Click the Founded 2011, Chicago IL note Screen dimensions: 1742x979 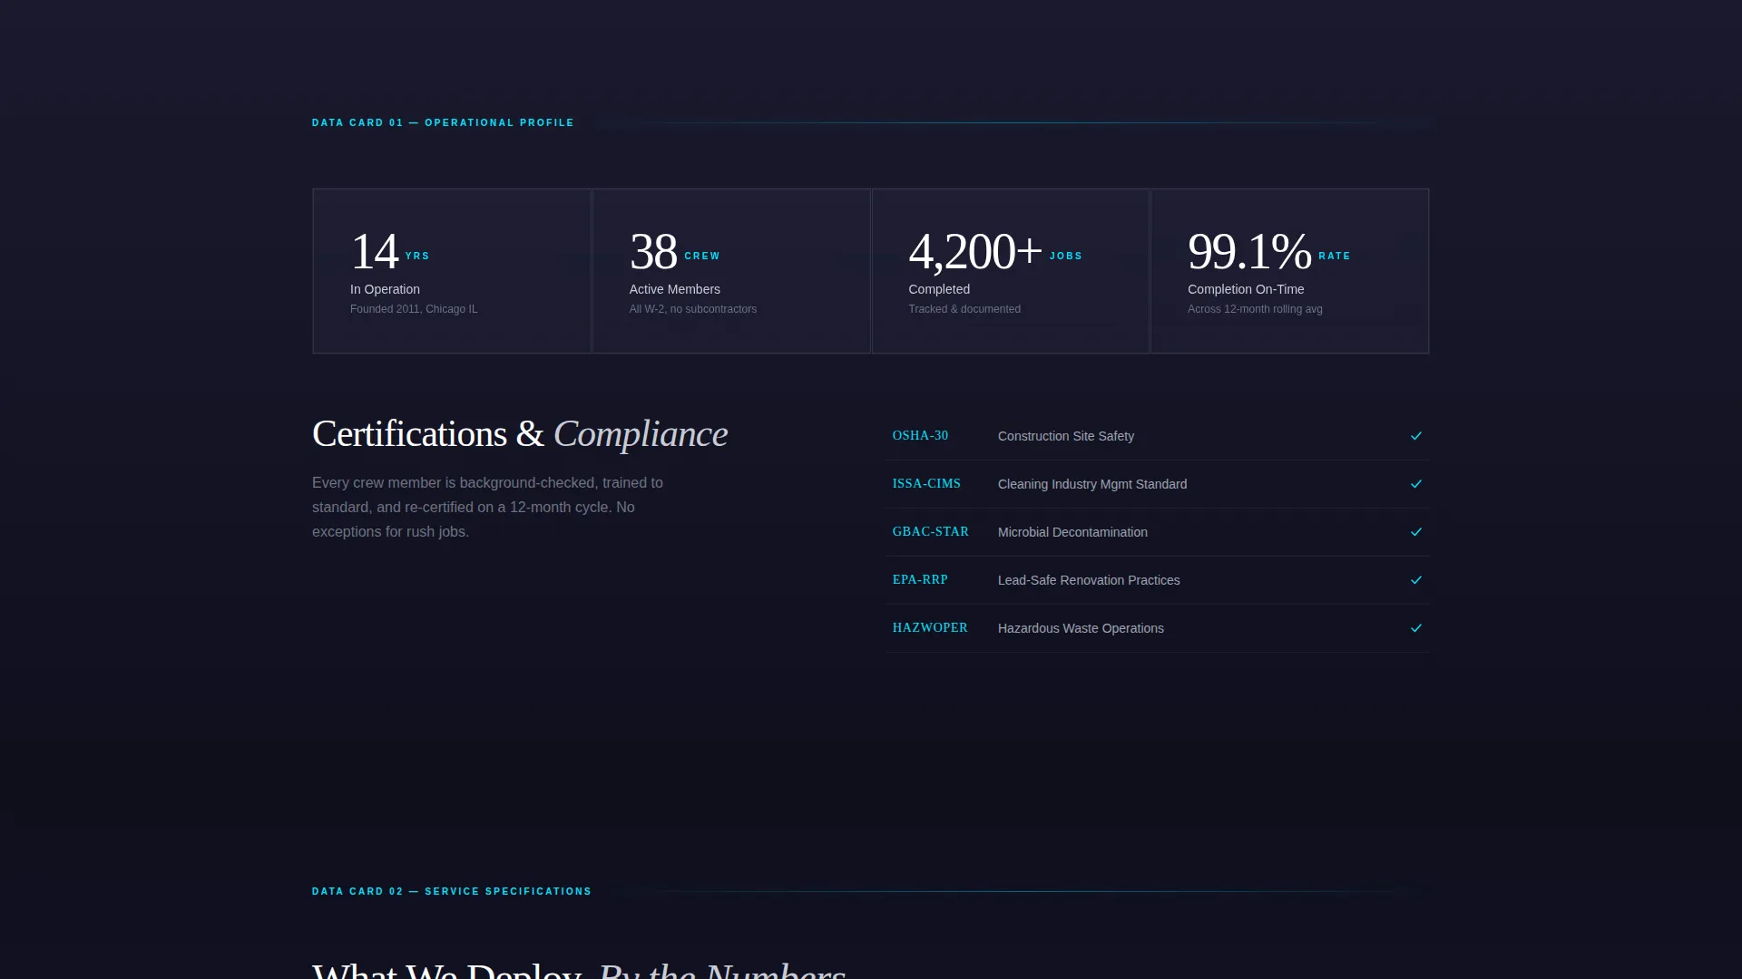(414, 309)
